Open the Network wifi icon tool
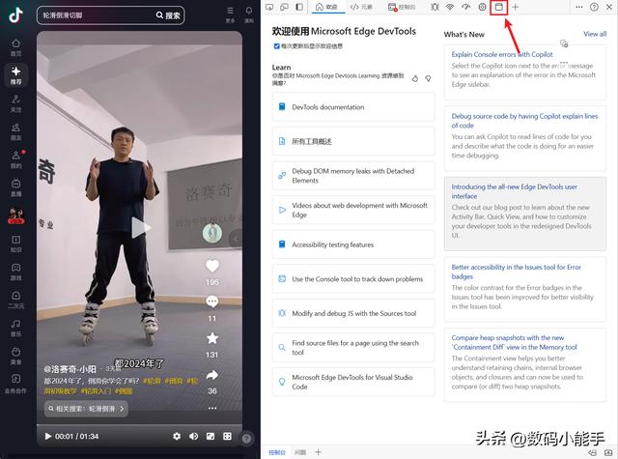Image resolution: width=618 pixels, height=459 pixels. (x=450, y=7)
